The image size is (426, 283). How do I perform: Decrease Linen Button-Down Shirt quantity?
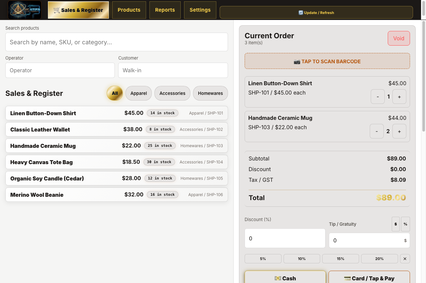tap(378, 97)
